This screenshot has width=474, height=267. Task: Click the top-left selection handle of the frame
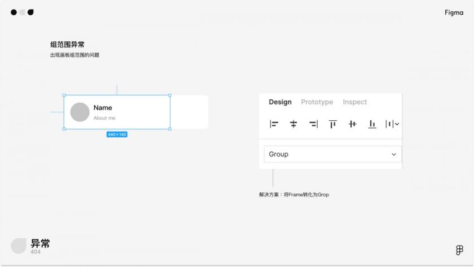pyautogui.click(x=64, y=95)
